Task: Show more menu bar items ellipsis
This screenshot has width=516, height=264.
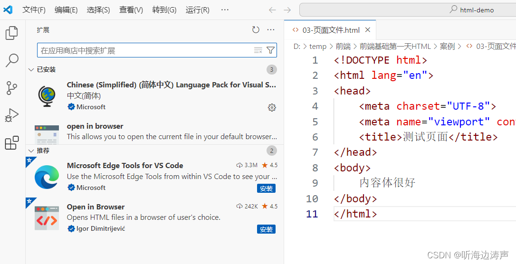Action: (225, 10)
